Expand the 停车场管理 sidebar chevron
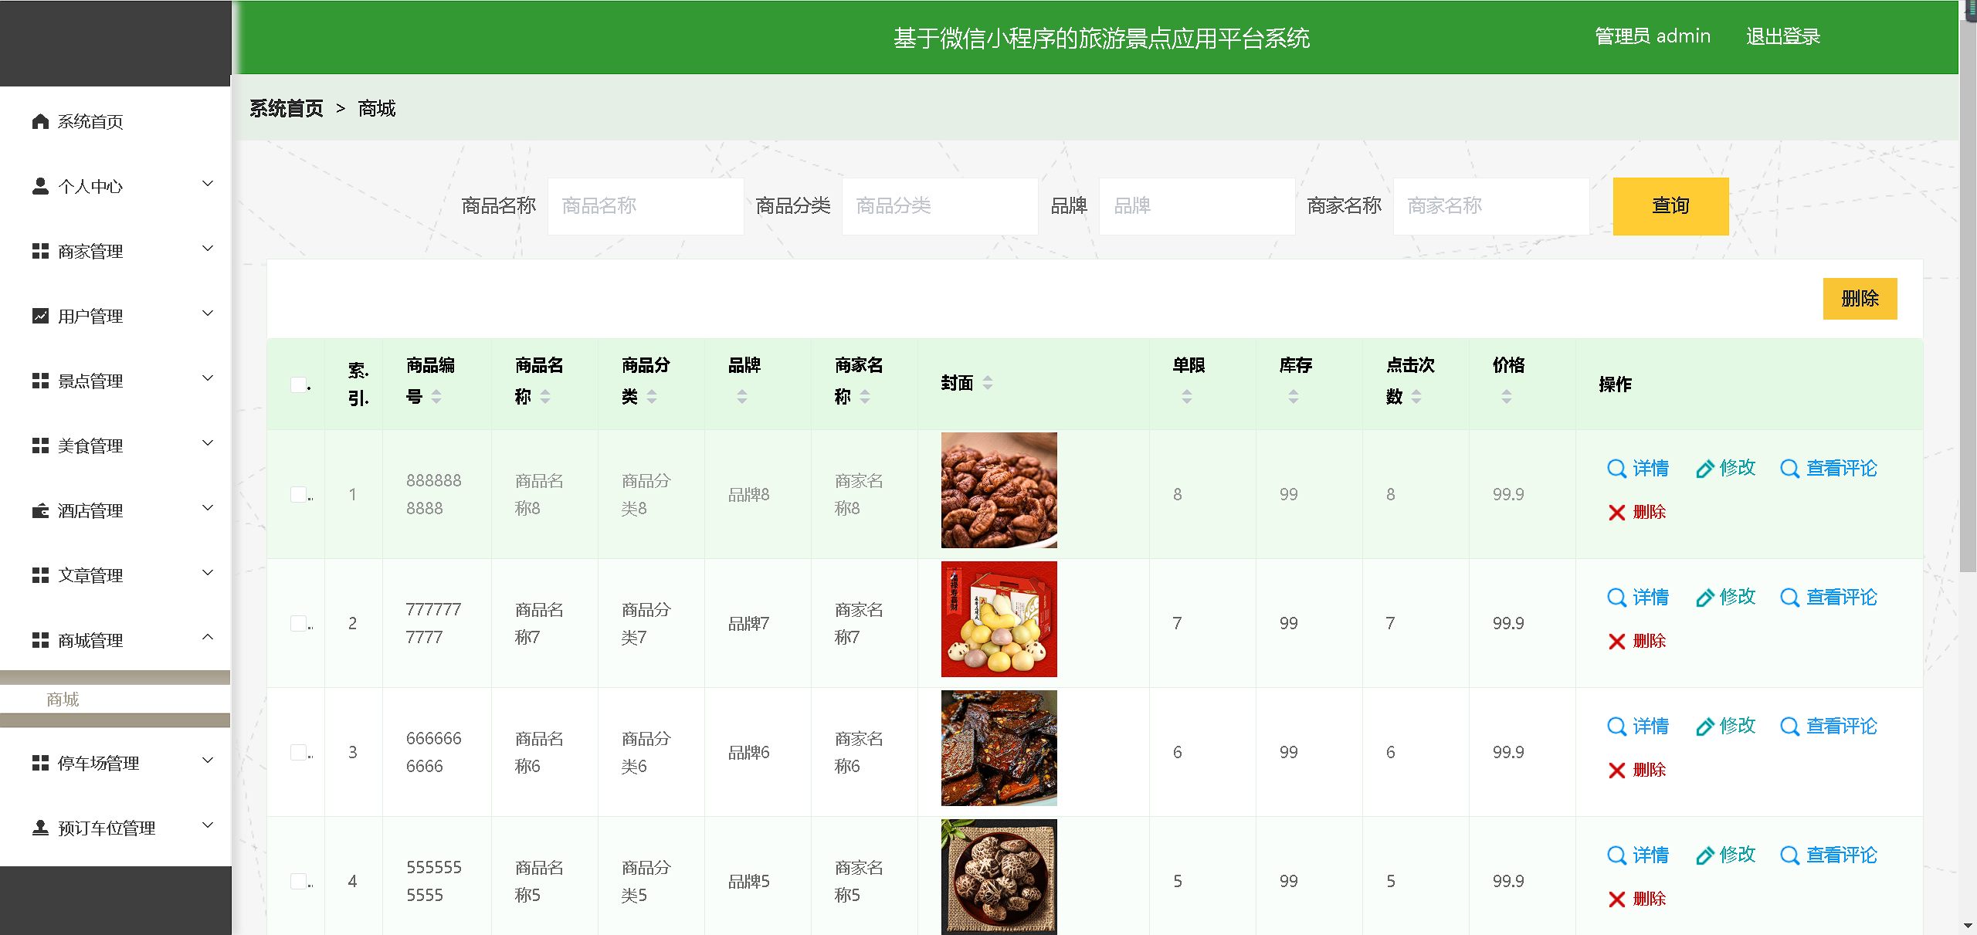This screenshot has width=1977, height=935. (207, 761)
